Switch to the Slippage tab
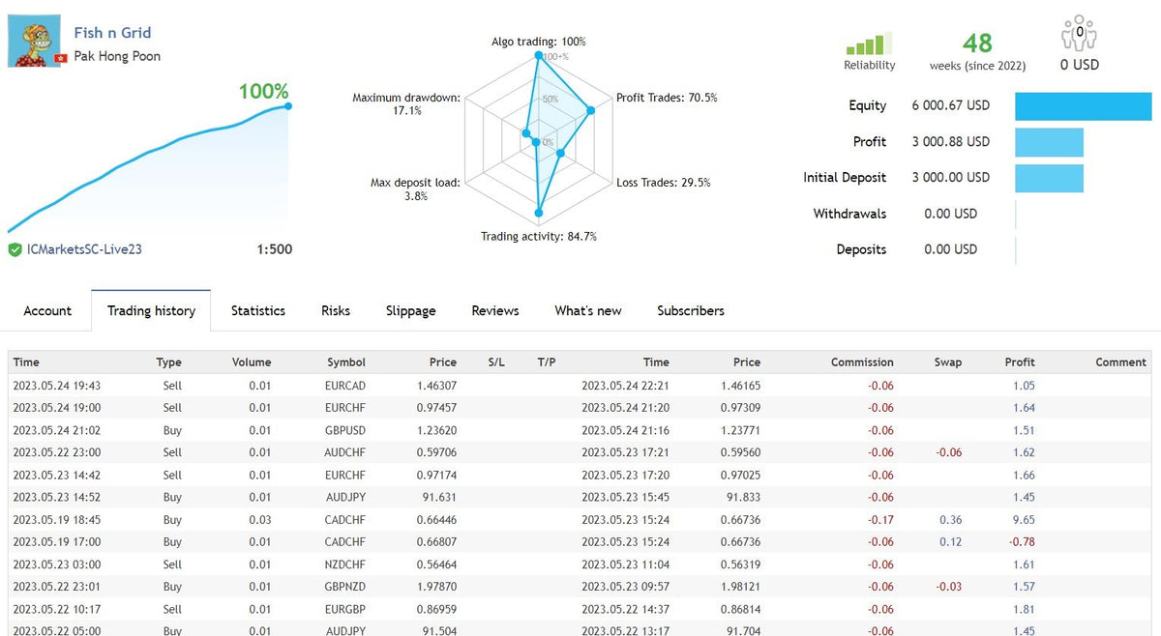 point(410,310)
